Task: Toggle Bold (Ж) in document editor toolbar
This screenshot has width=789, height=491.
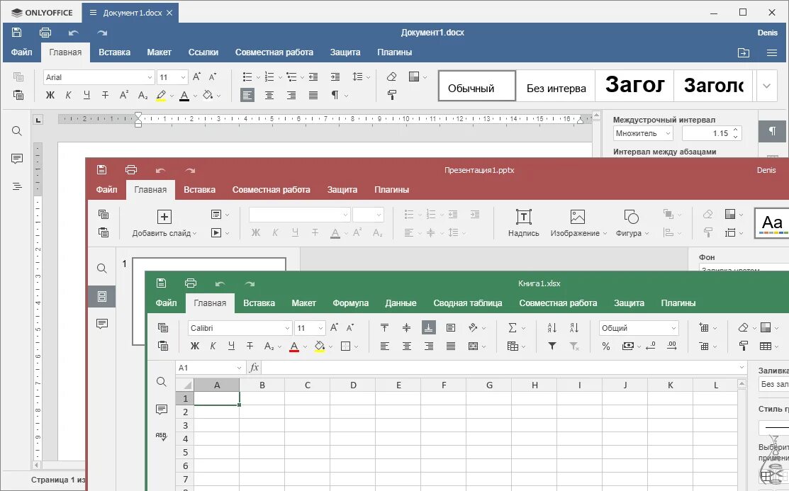Action: pos(50,95)
